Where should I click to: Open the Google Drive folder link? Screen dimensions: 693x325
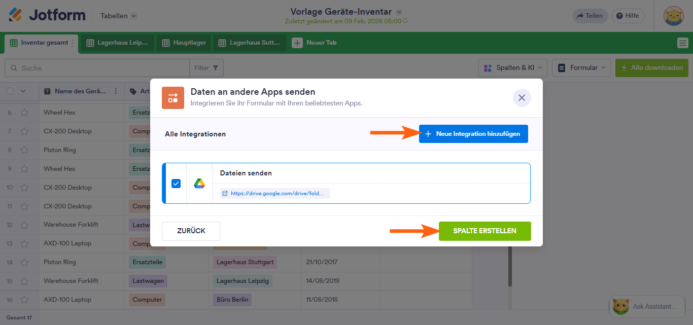(x=276, y=193)
